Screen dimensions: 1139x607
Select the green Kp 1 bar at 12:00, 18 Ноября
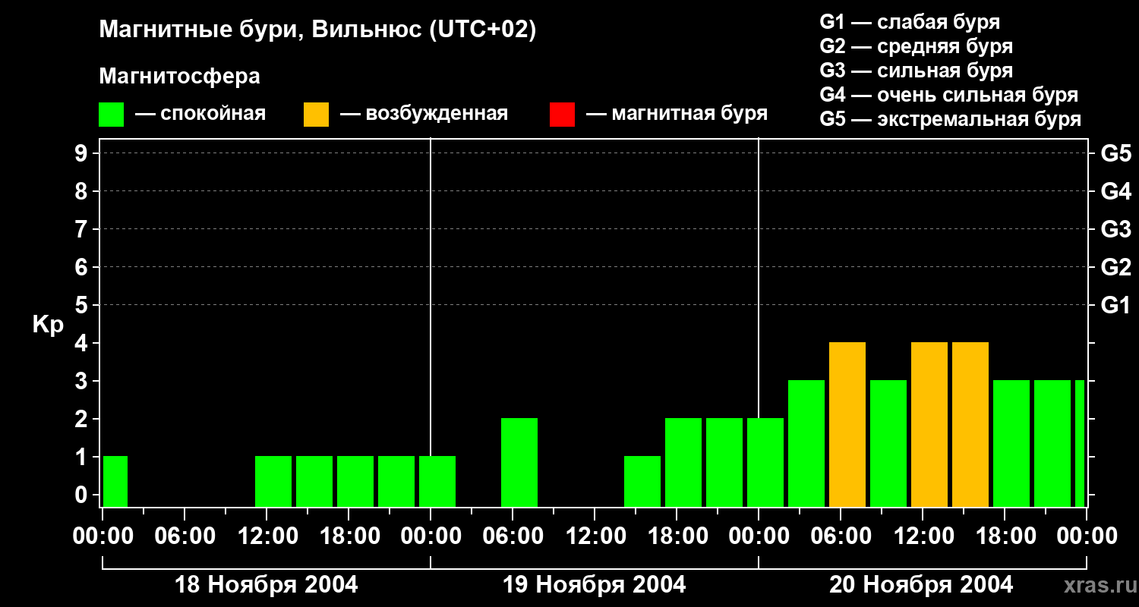(273, 482)
